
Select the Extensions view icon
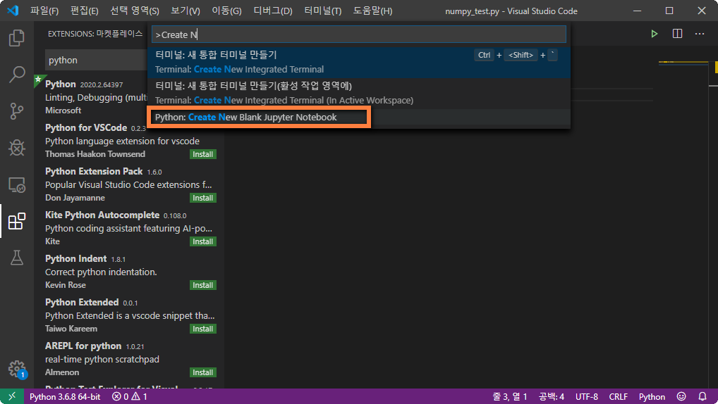[16, 221]
